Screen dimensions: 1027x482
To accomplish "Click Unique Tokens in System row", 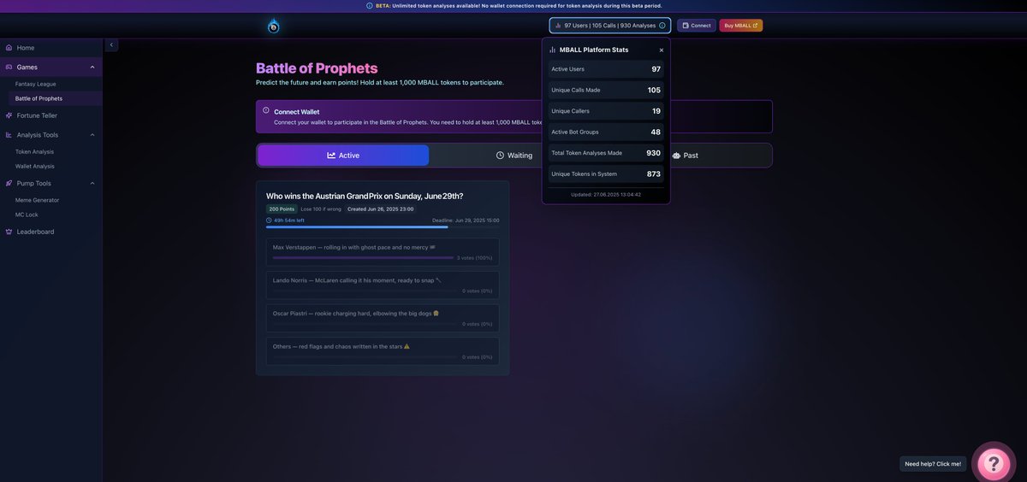I will click(x=606, y=173).
